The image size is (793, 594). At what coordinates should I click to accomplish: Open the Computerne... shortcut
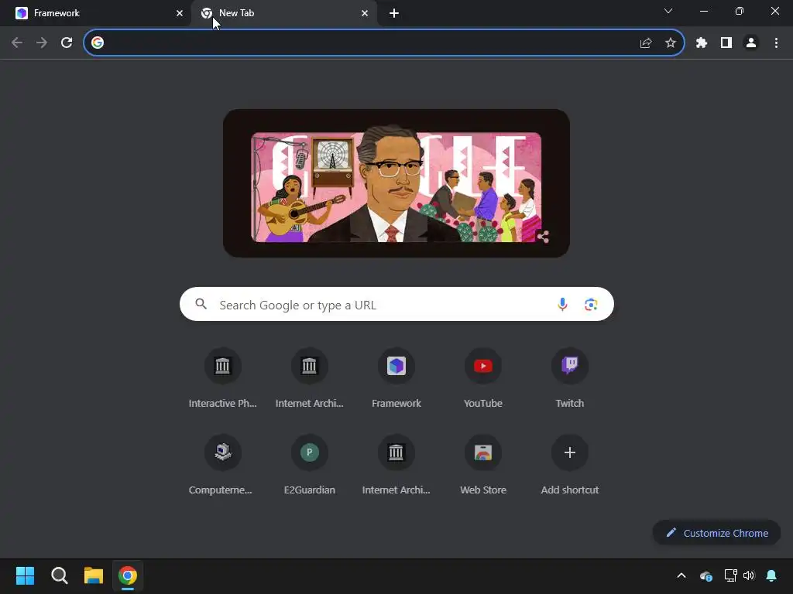[x=222, y=465]
